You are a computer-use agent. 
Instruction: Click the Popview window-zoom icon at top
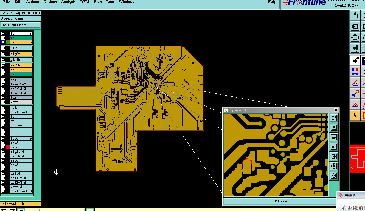pos(334,118)
